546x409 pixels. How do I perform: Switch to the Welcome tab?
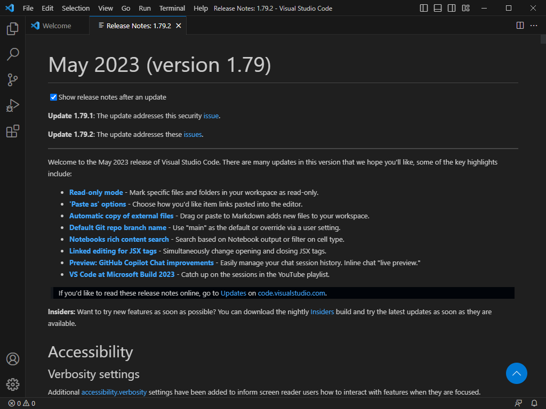point(57,26)
